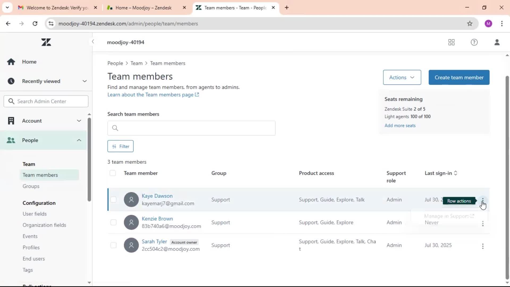The width and height of the screenshot is (510, 287).
Task: Sort by Last sign-in column
Action: click(441, 173)
